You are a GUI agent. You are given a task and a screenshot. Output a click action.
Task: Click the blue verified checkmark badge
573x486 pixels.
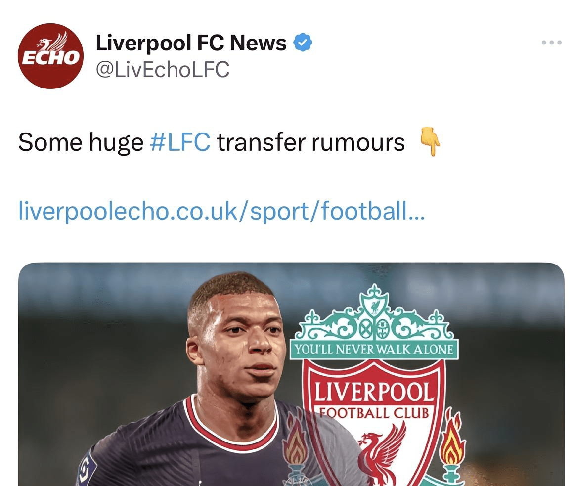pos(303,42)
